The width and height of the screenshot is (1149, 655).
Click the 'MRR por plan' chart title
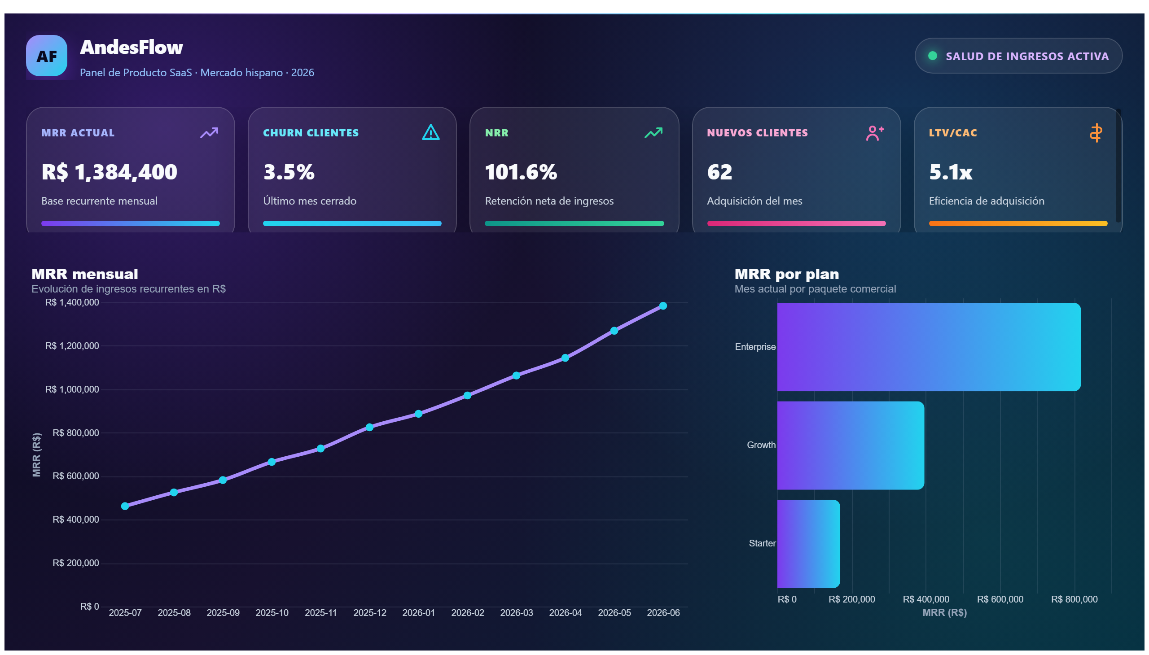(787, 274)
